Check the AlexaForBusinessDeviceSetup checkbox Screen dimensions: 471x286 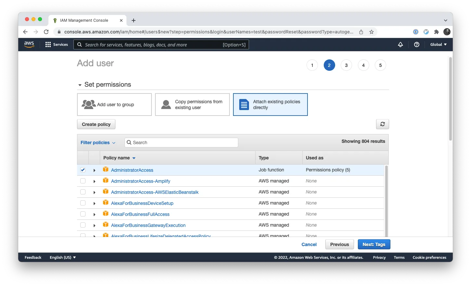83,203
